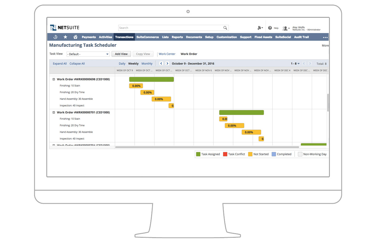The width and height of the screenshot is (376, 243).
Task: Click the Finishing: 10 Stain progress bar
Action: 136,86
